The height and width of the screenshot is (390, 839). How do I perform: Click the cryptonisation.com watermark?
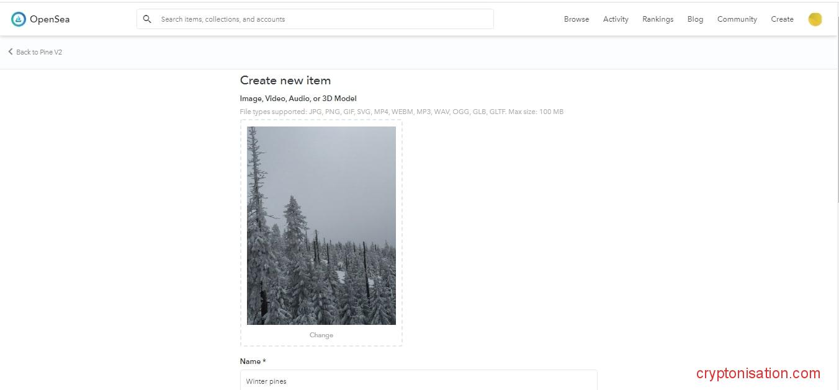[x=758, y=373]
